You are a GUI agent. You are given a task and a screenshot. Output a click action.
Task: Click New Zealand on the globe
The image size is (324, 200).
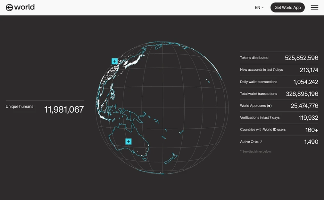tap(171, 158)
